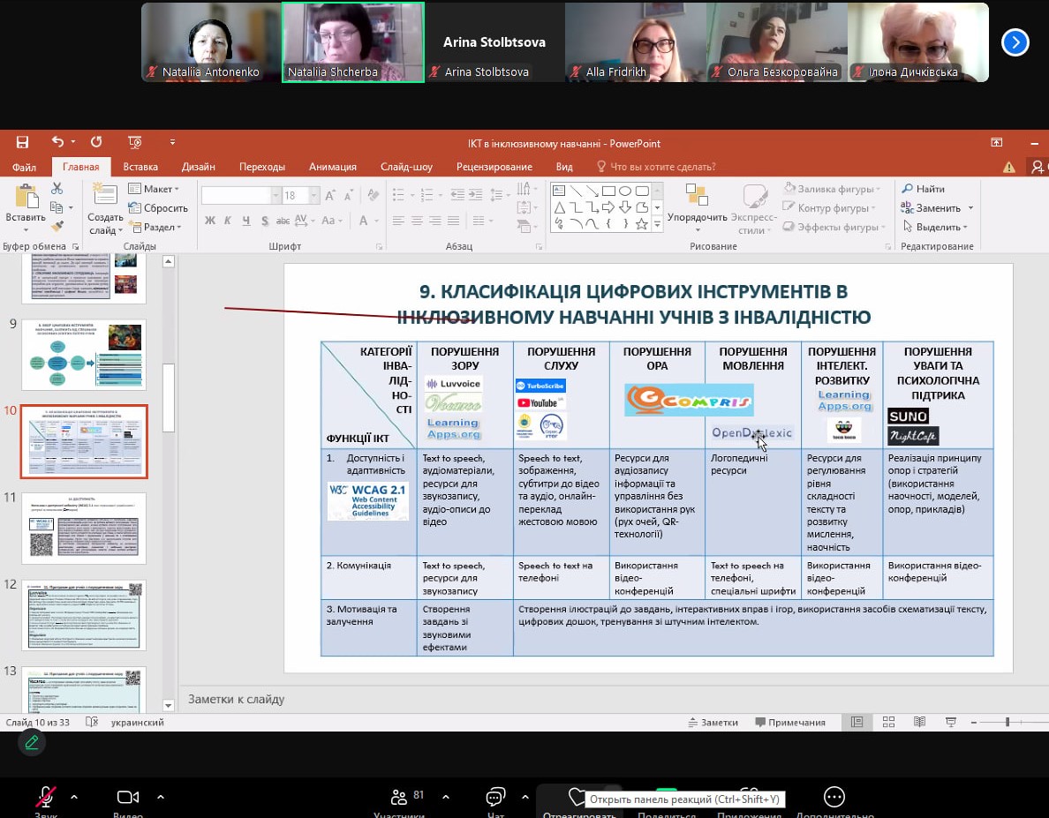The height and width of the screenshot is (818, 1049).
Task: Expand the shapes gallery more arrow
Action: [657, 225]
